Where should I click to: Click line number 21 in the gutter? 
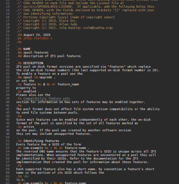click(7, 35)
